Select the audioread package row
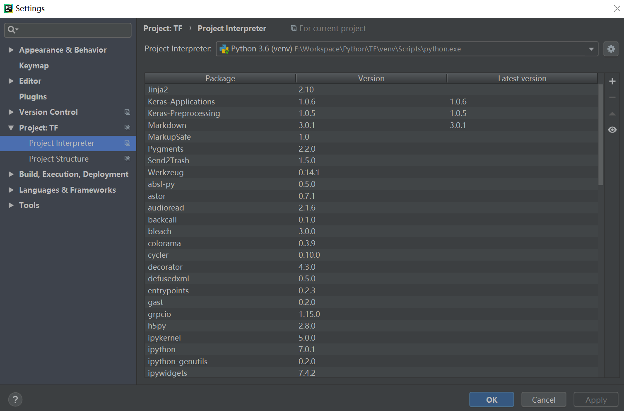 click(371, 208)
